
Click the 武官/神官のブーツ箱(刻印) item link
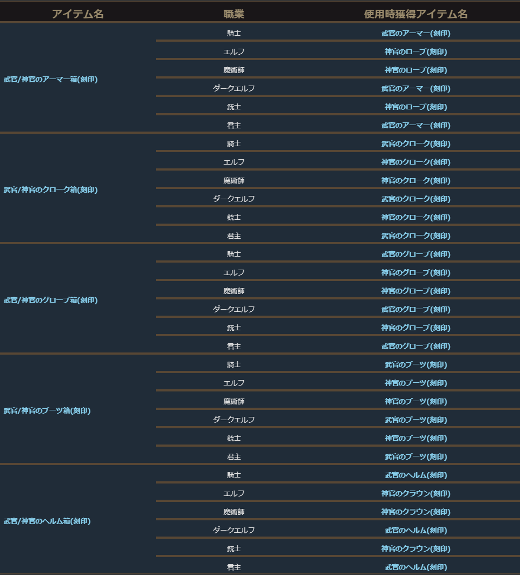(x=47, y=411)
